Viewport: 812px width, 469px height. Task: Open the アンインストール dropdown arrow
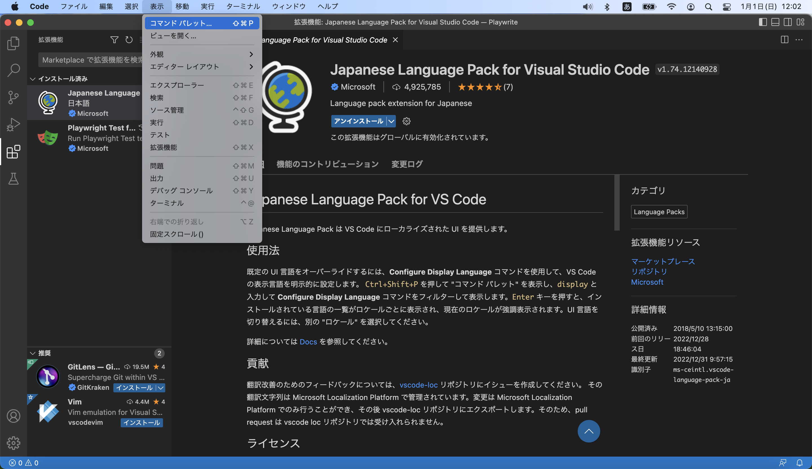[x=391, y=121]
